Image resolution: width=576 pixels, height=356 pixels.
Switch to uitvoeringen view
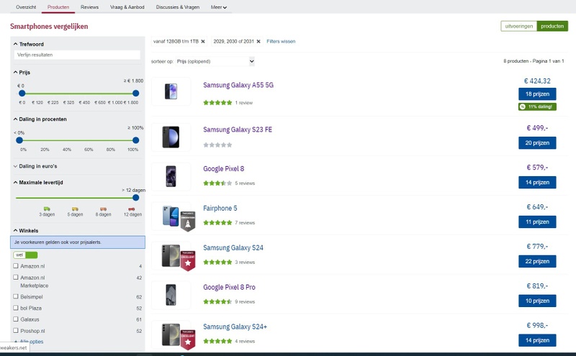pos(518,26)
